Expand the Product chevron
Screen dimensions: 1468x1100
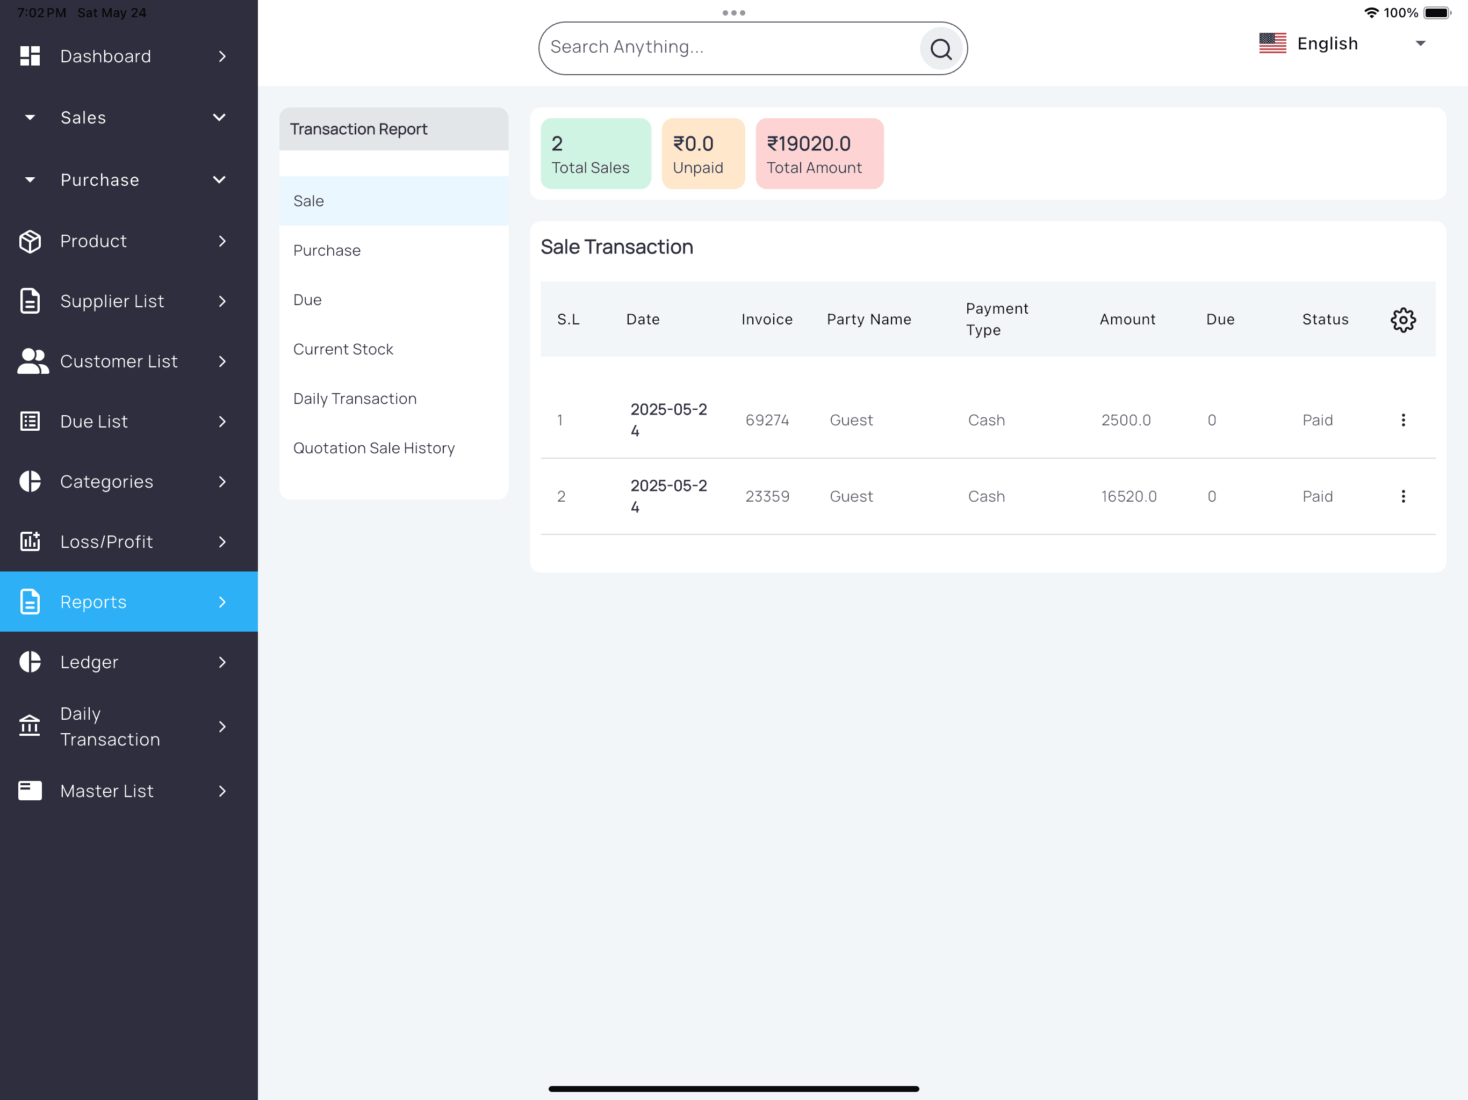(222, 242)
